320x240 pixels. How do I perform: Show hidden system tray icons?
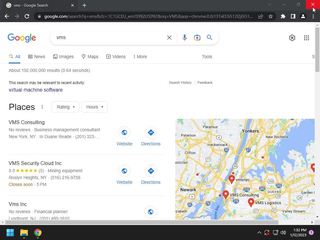[259, 232]
